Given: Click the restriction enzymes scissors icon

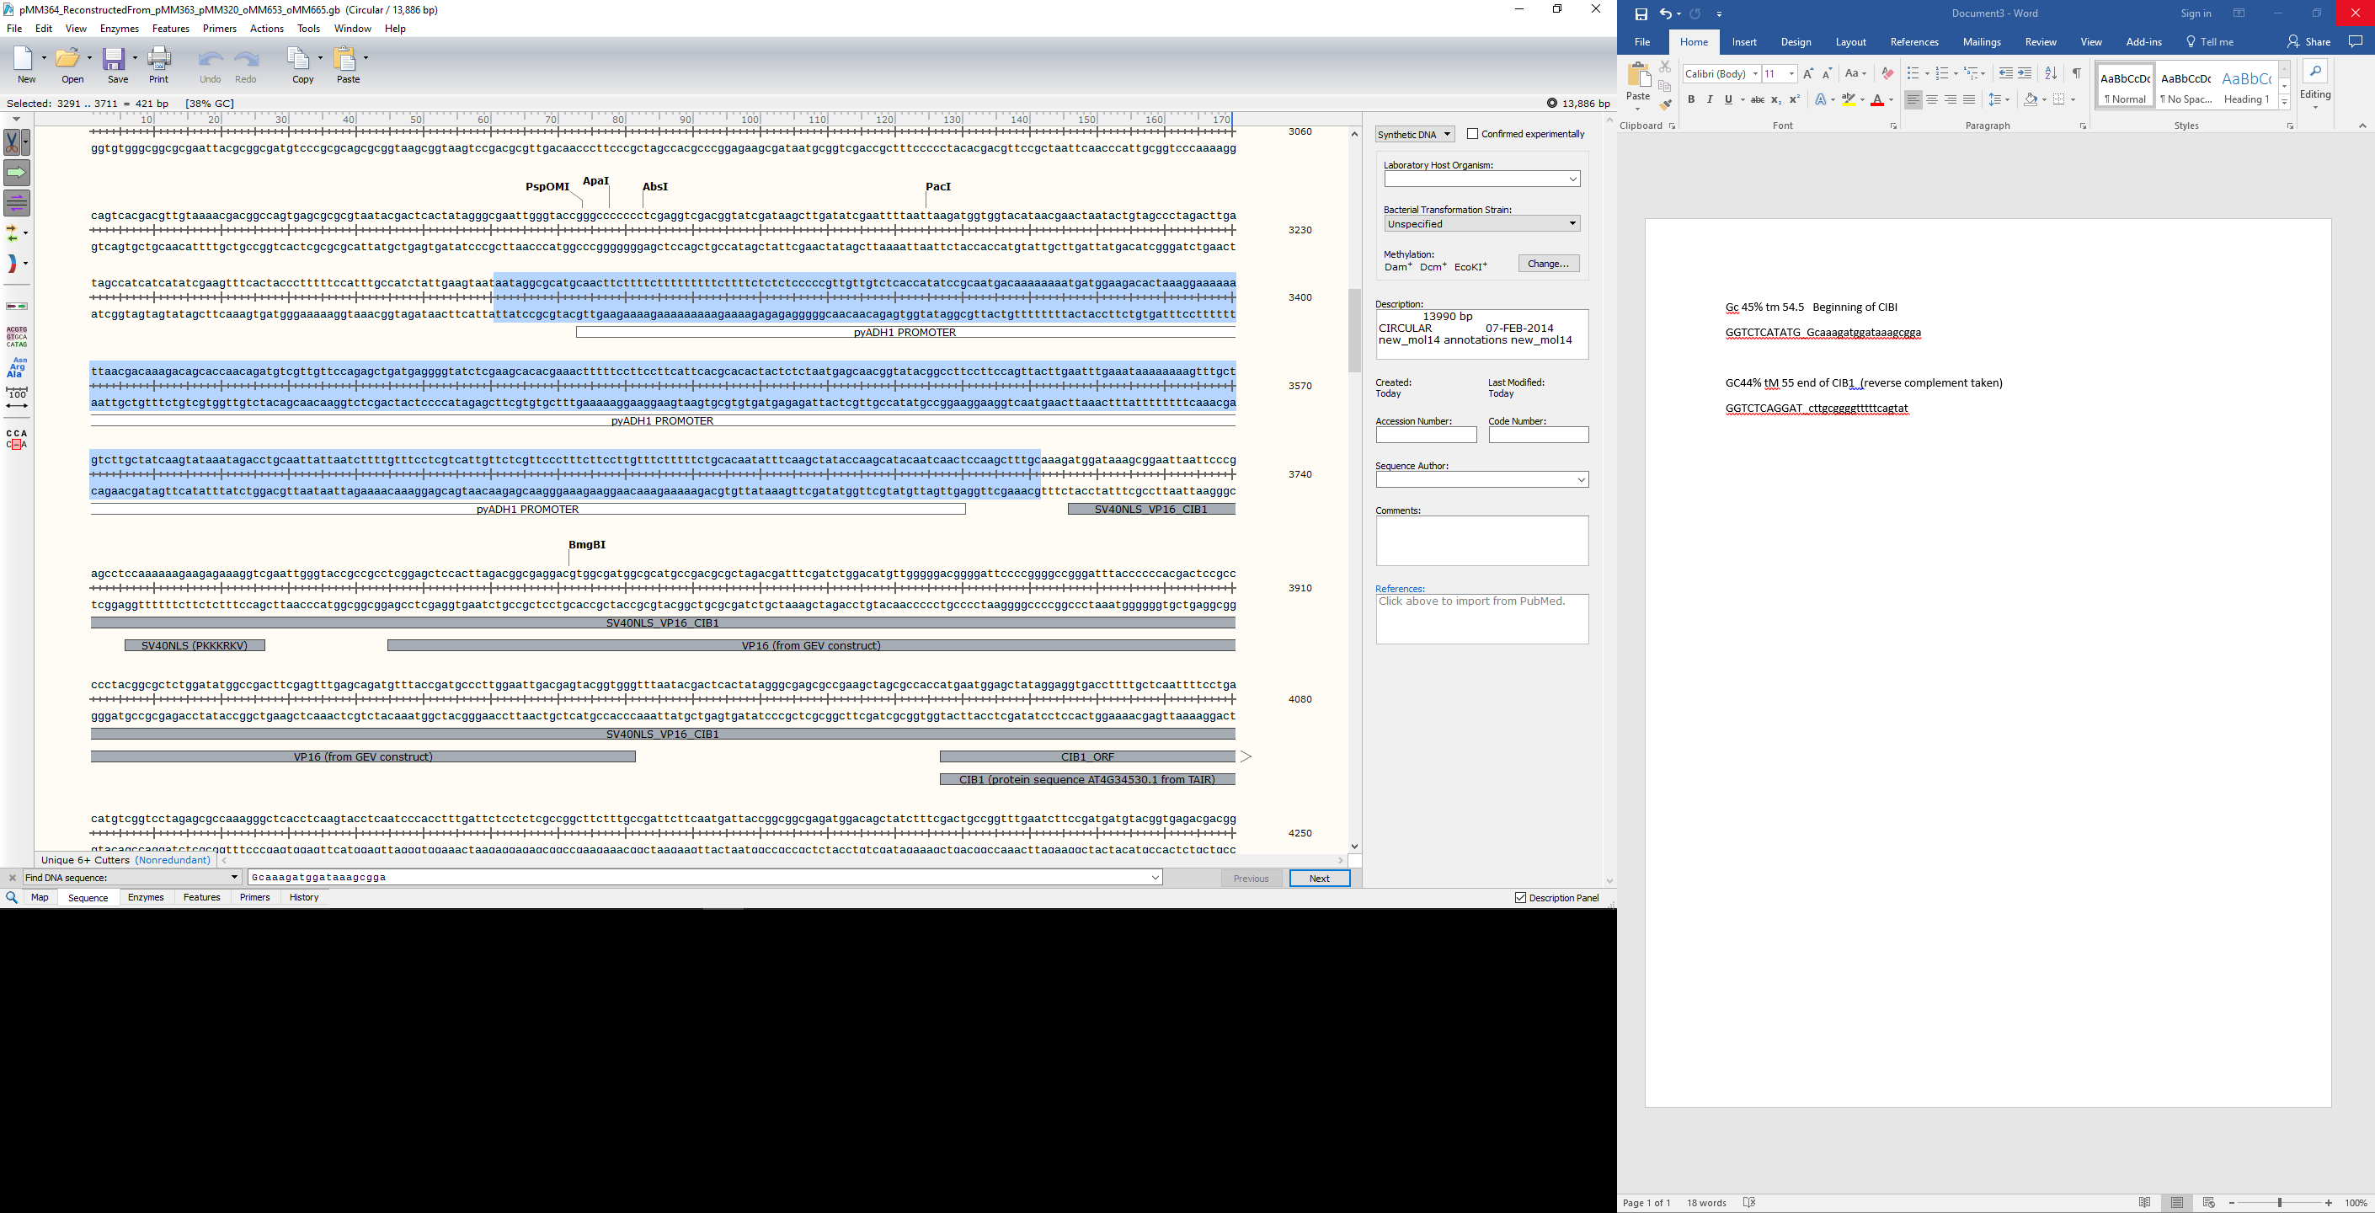Looking at the screenshot, I should 13,143.
